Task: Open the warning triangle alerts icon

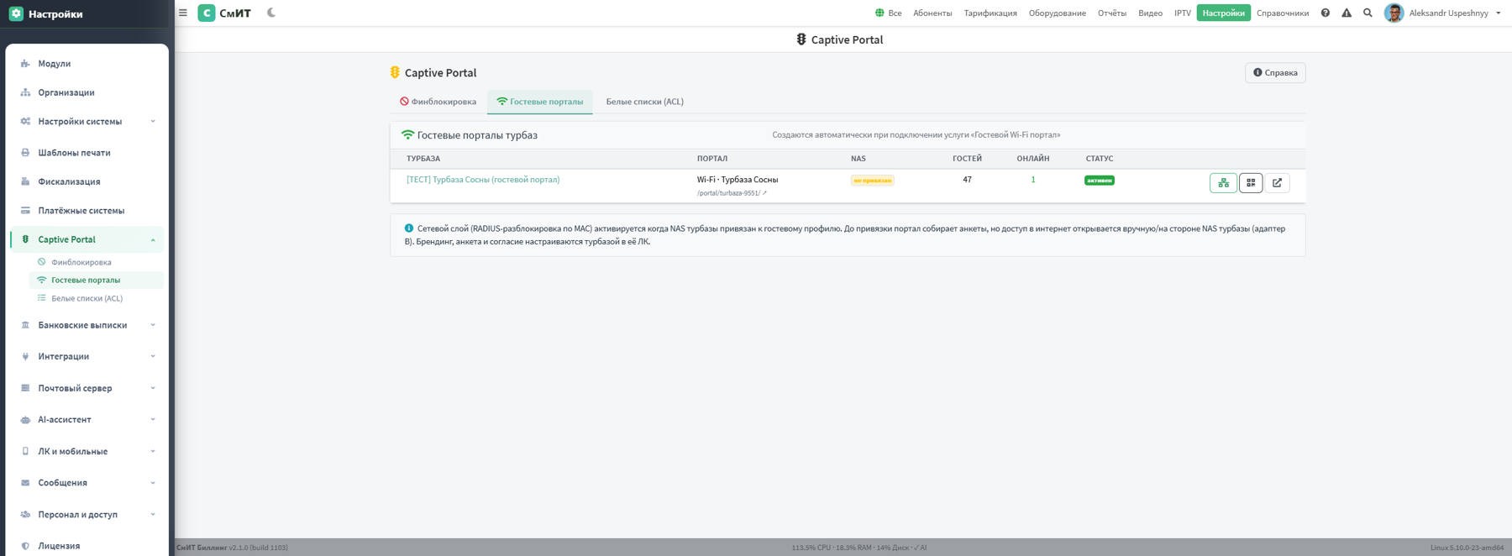Action: tap(1347, 13)
